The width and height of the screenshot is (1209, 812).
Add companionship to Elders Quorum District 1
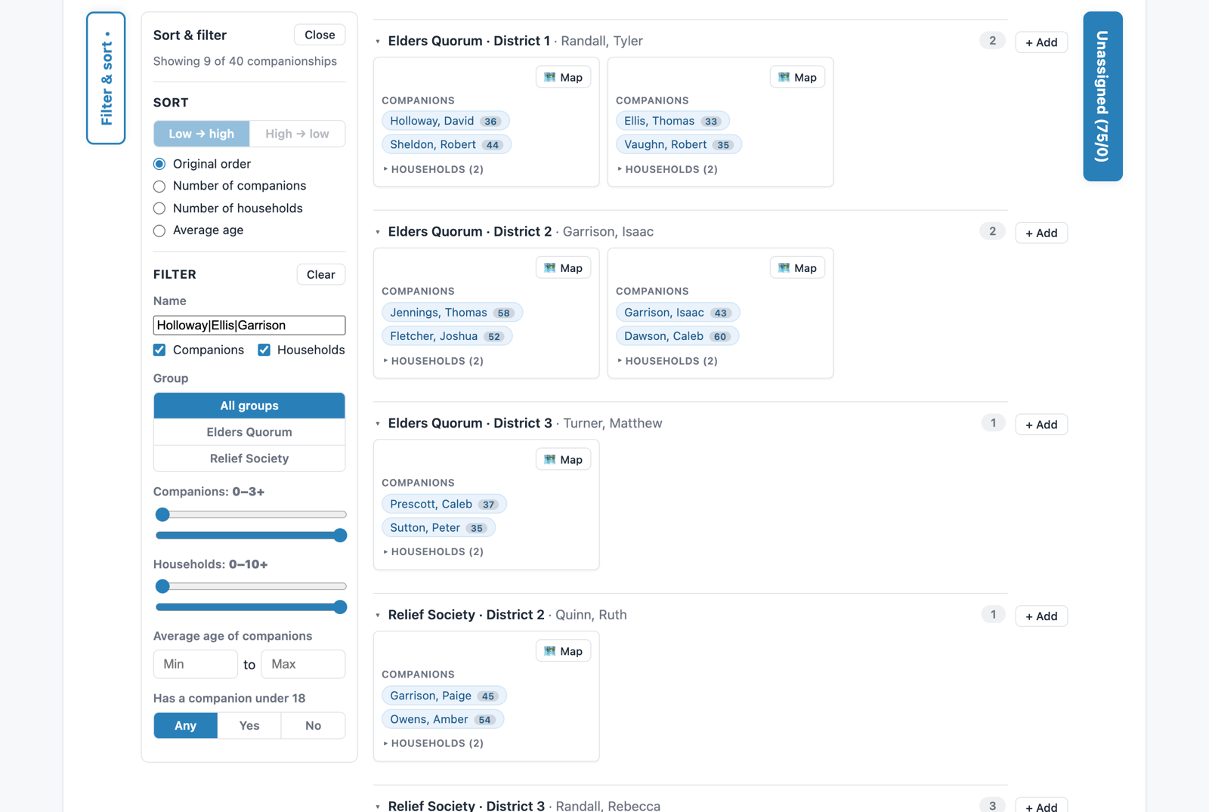1041,42
